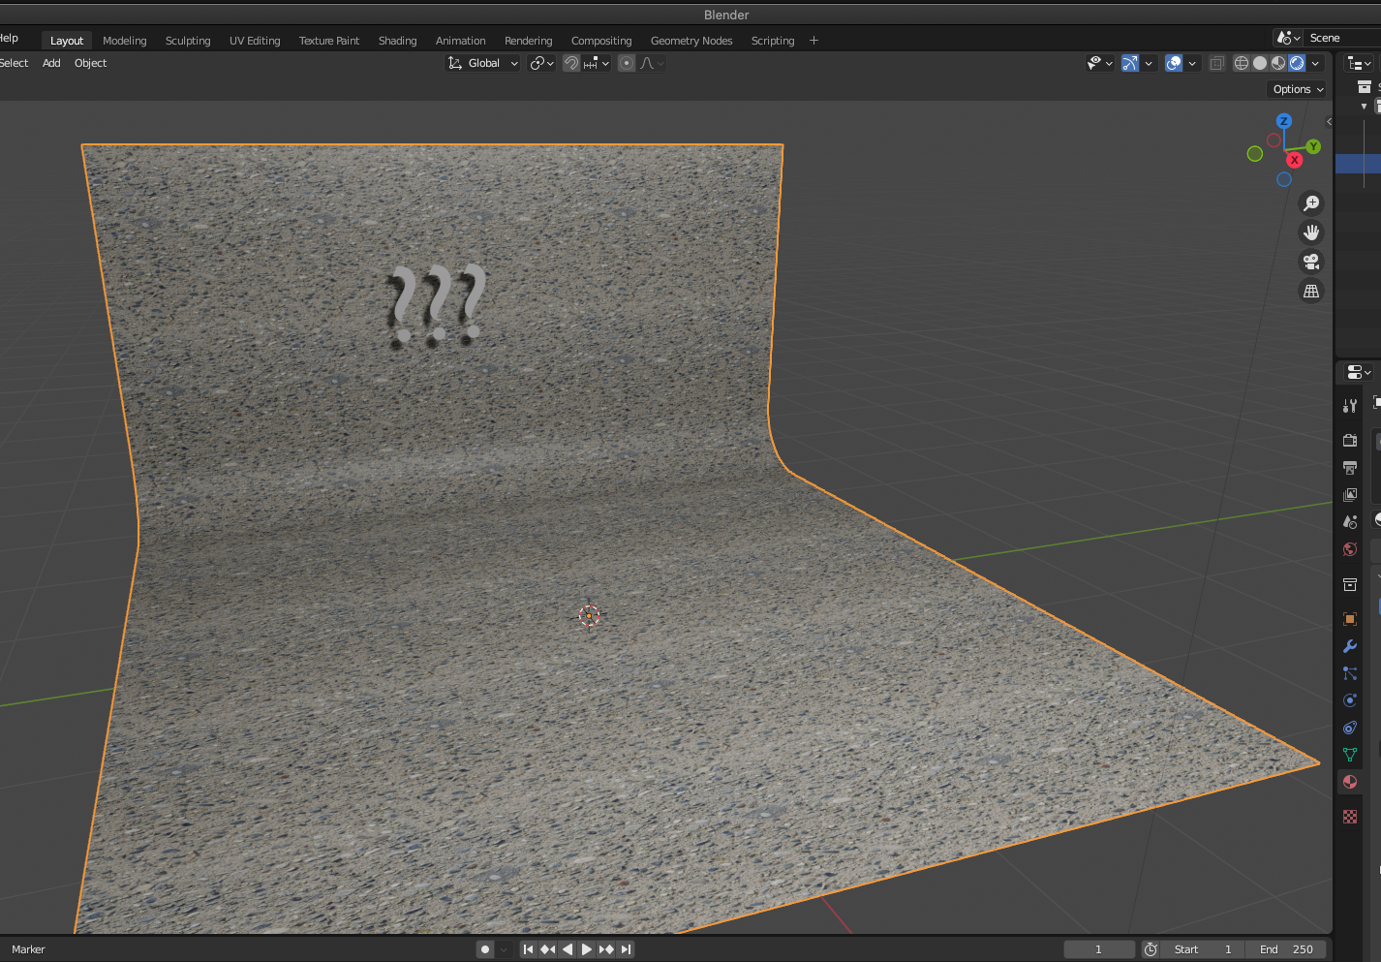Switch to the Shading workspace tab

[x=397, y=41]
